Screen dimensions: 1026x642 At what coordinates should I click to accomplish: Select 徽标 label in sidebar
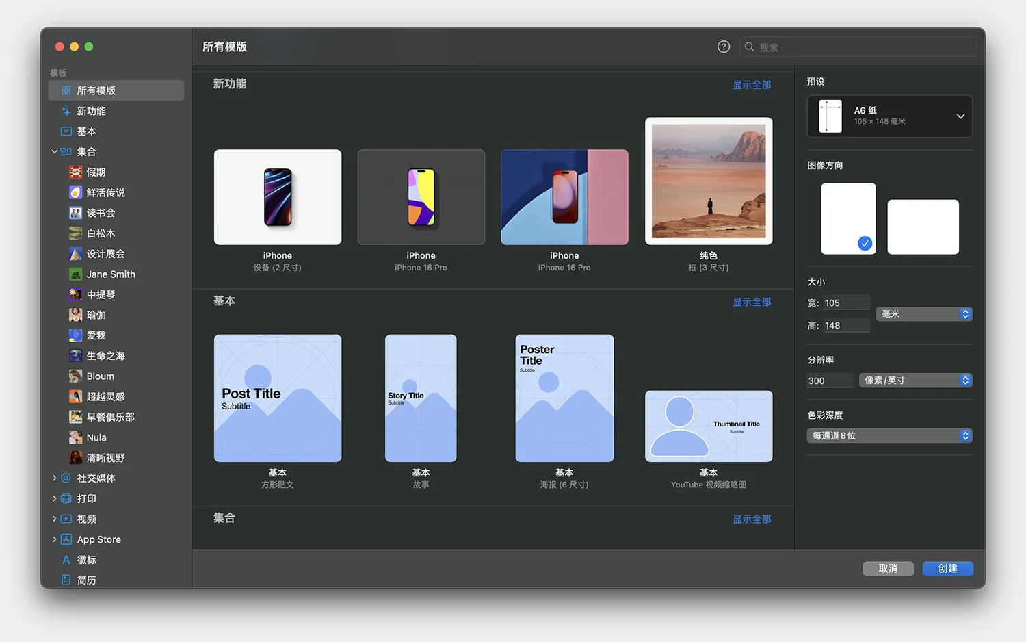87,560
